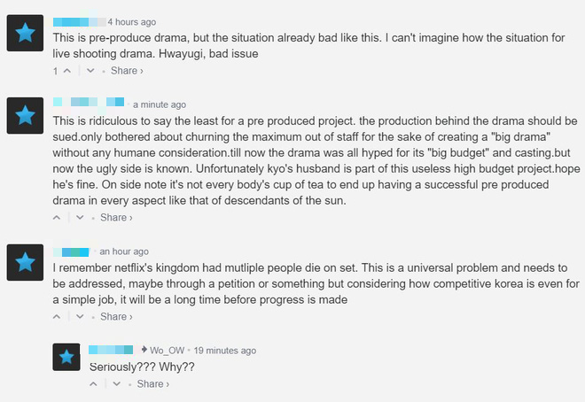Share the comment posted an hour ago
Viewport: 585px width, 402px height.
point(116,316)
